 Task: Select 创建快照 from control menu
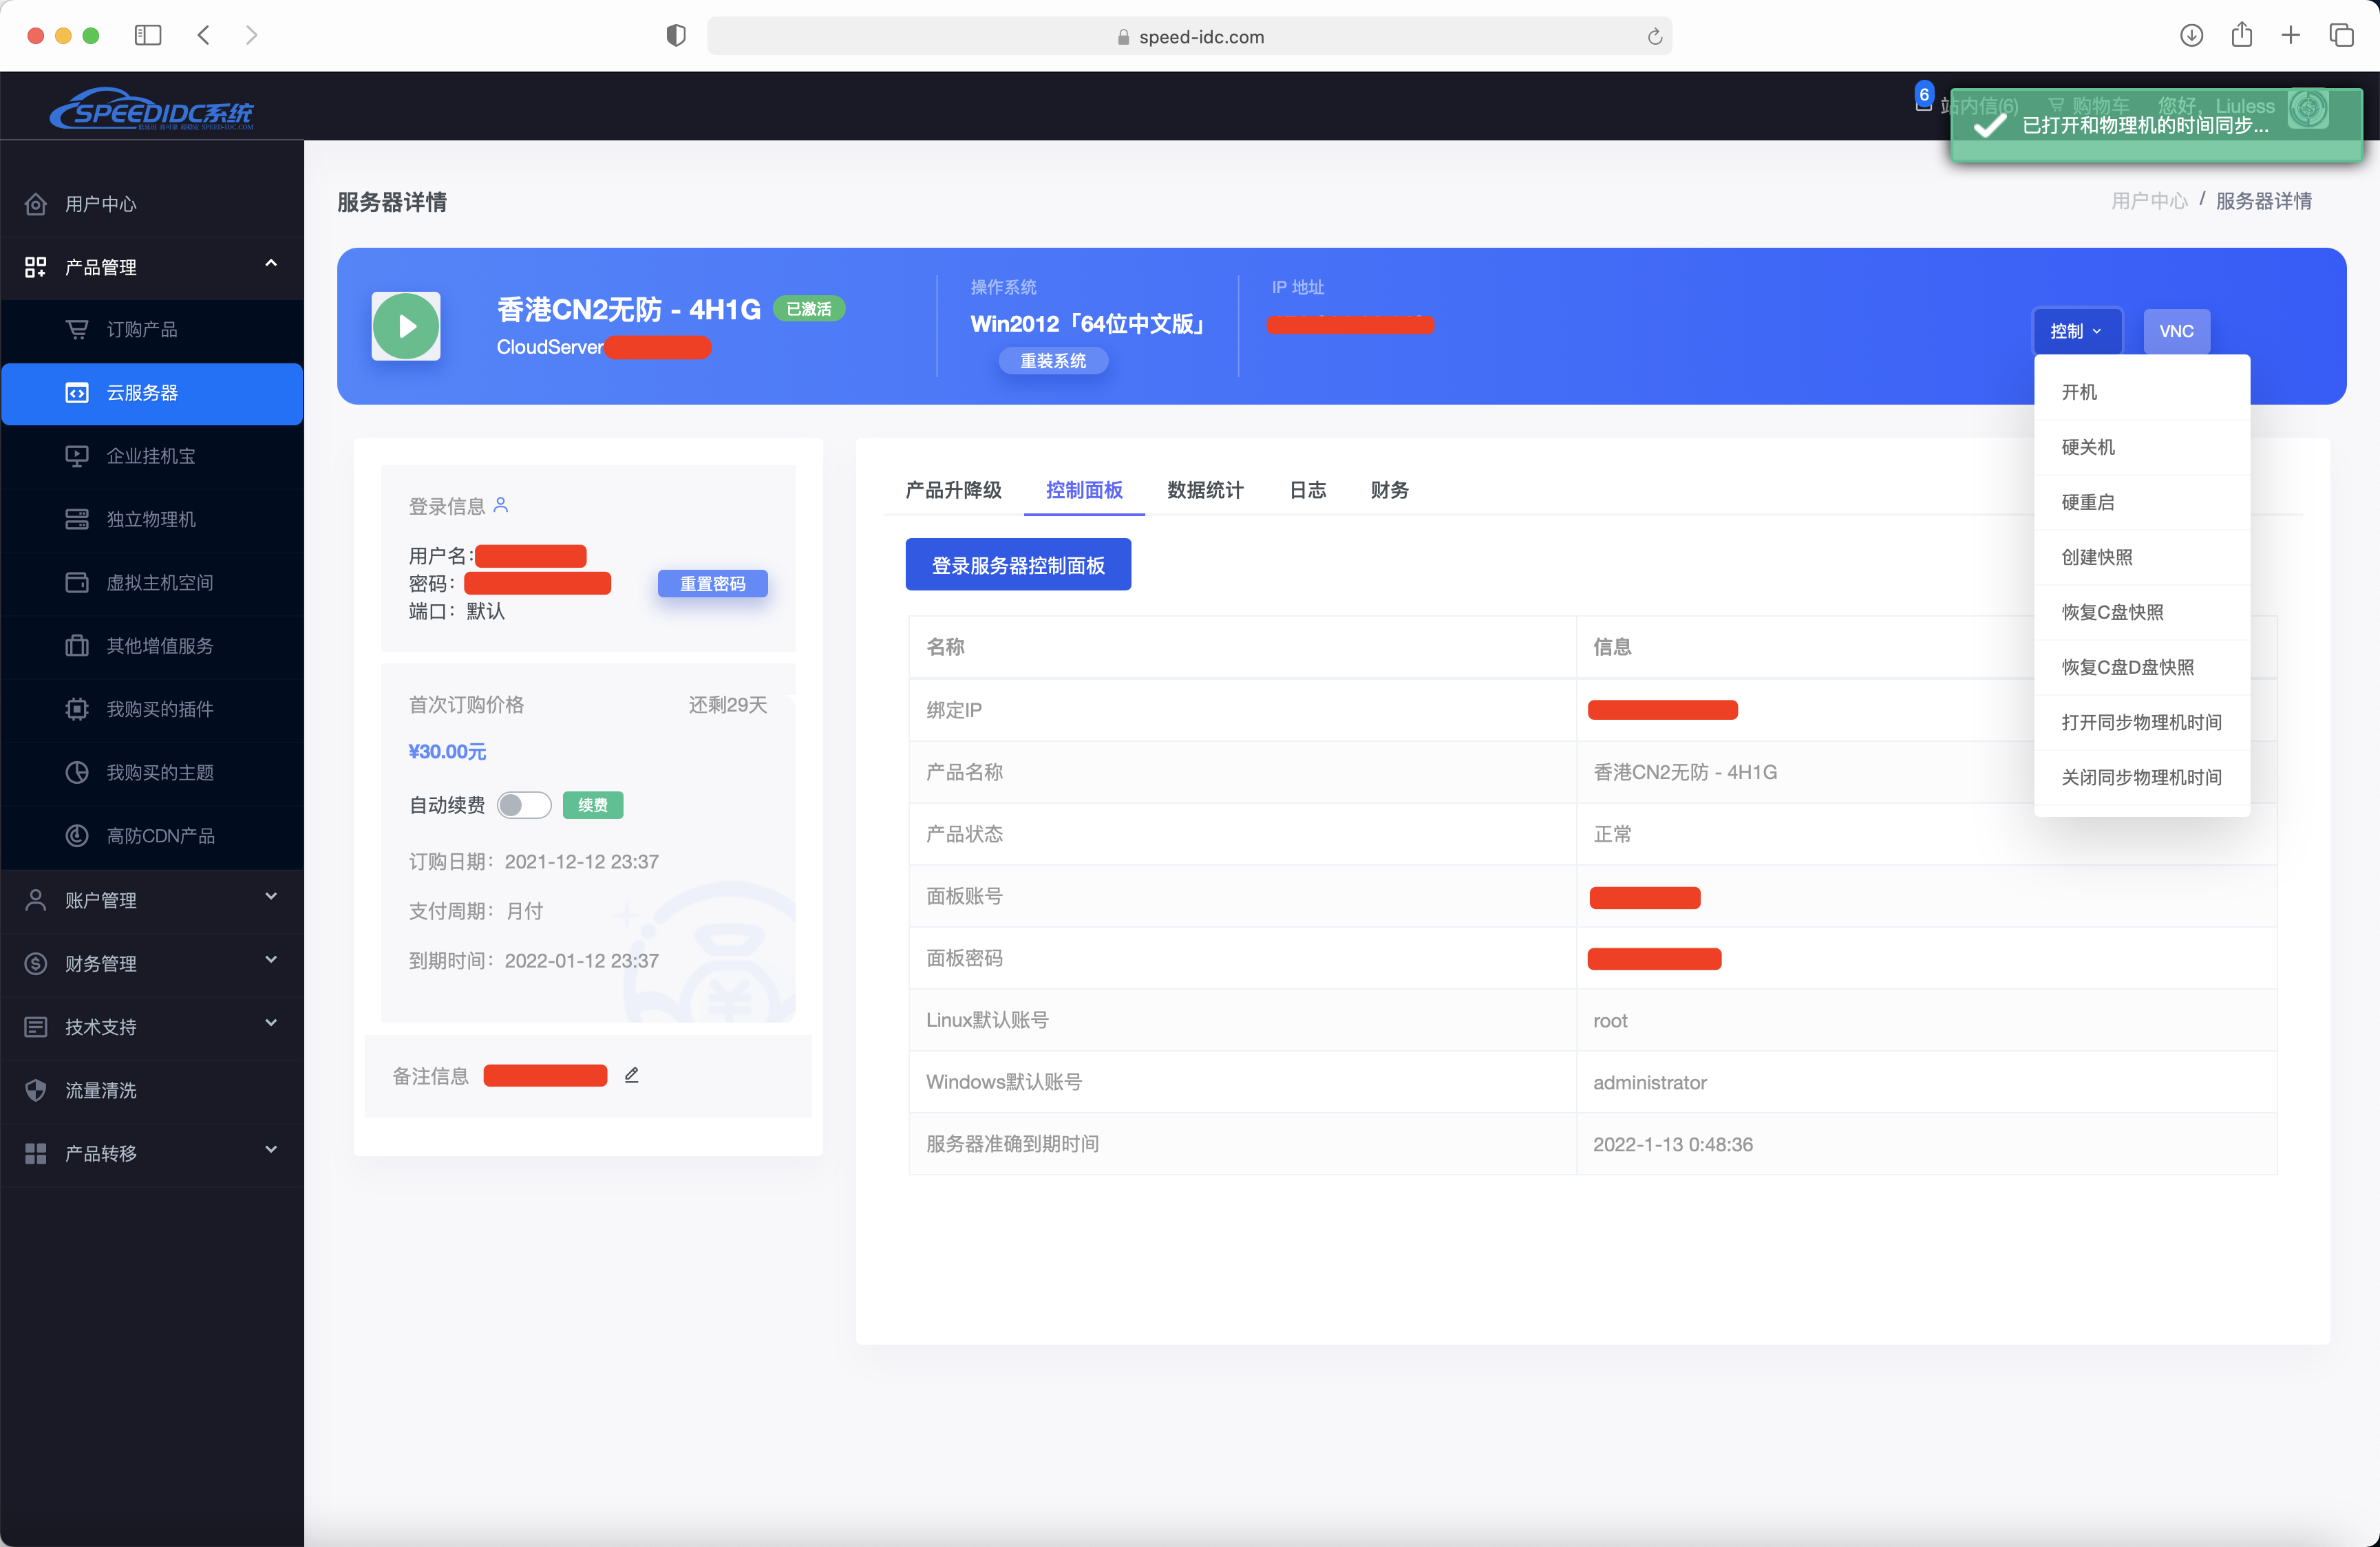pos(2142,557)
